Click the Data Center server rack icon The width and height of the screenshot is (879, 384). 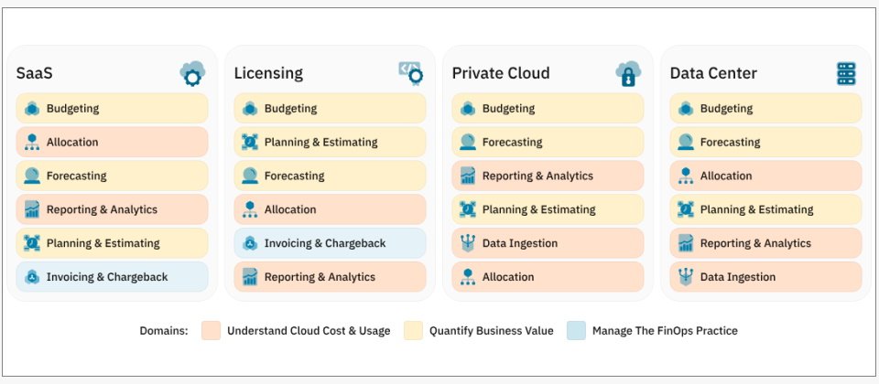[x=846, y=73]
